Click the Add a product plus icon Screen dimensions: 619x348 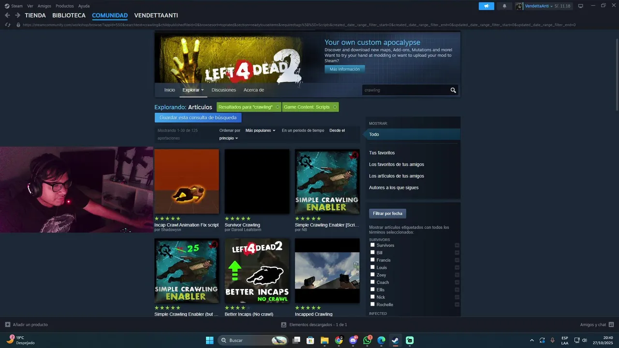click(7, 325)
